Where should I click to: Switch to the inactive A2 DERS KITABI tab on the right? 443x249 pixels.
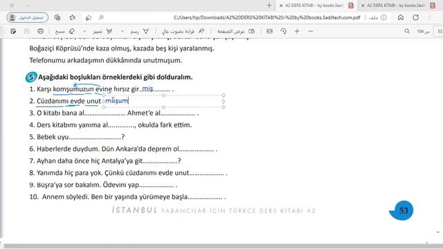[x=396, y=6]
